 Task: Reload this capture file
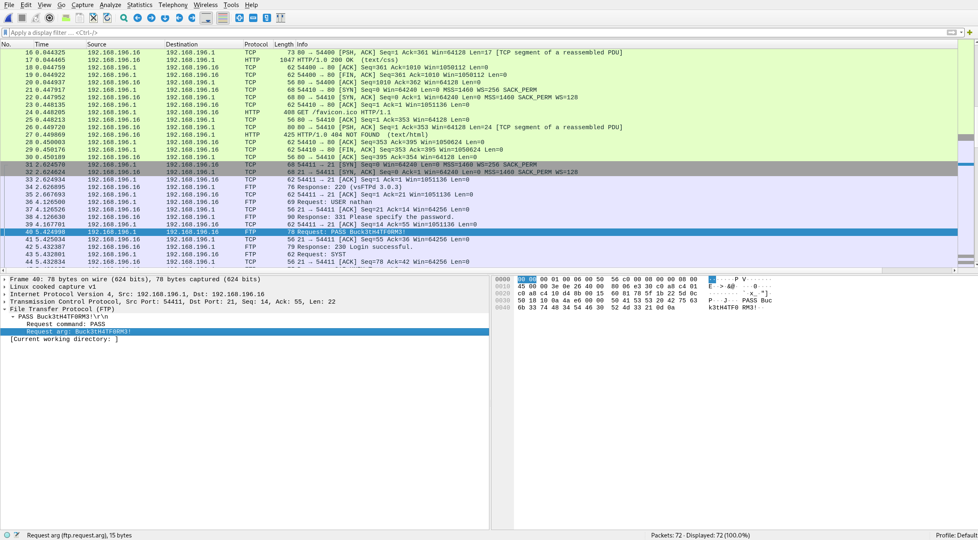pyautogui.click(x=107, y=18)
